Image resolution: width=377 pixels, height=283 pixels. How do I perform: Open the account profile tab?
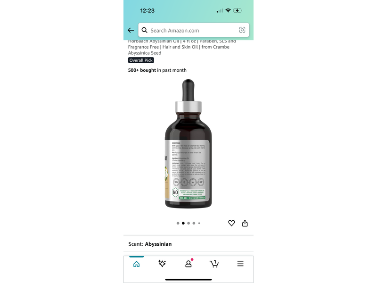click(x=188, y=264)
